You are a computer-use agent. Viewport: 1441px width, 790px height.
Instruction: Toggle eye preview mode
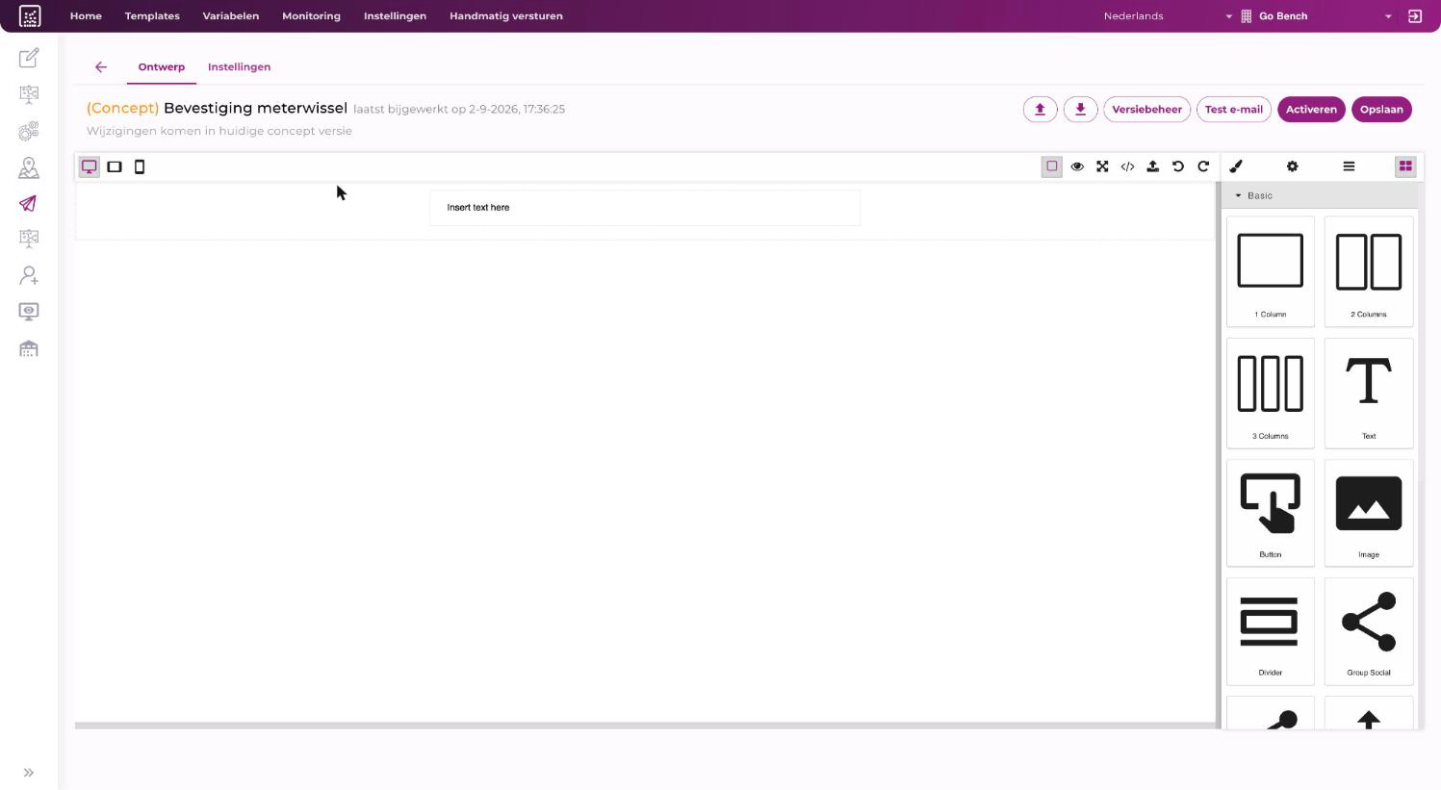tap(1077, 166)
